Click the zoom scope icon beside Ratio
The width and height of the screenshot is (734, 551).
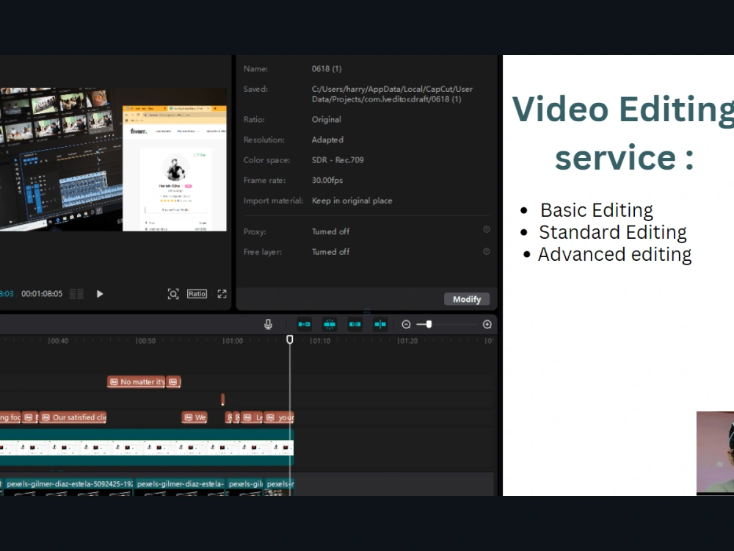pyautogui.click(x=173, y=294)
